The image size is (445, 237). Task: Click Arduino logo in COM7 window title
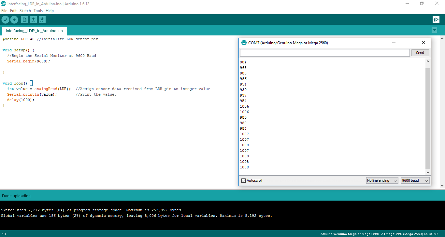pos(244,43)
